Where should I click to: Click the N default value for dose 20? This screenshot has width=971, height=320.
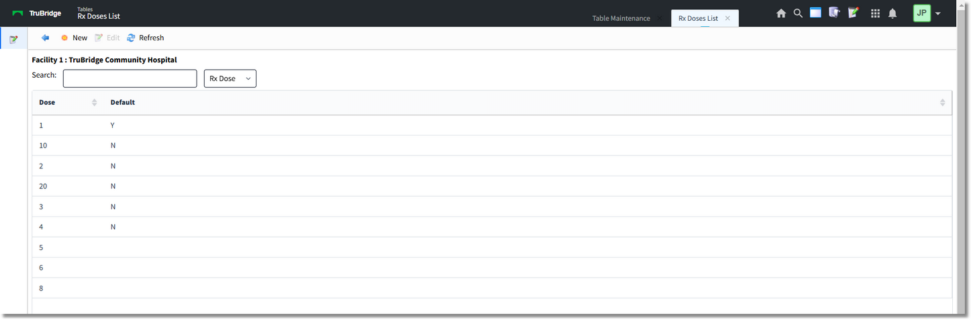(113, 186)
